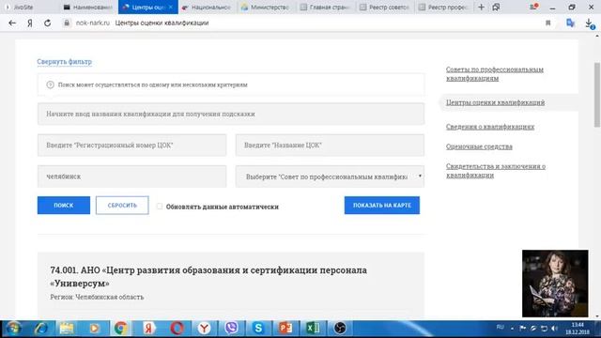Click the presenter webcam thumbnail
This screenshot has width=601, height=338.
[555, 284]
